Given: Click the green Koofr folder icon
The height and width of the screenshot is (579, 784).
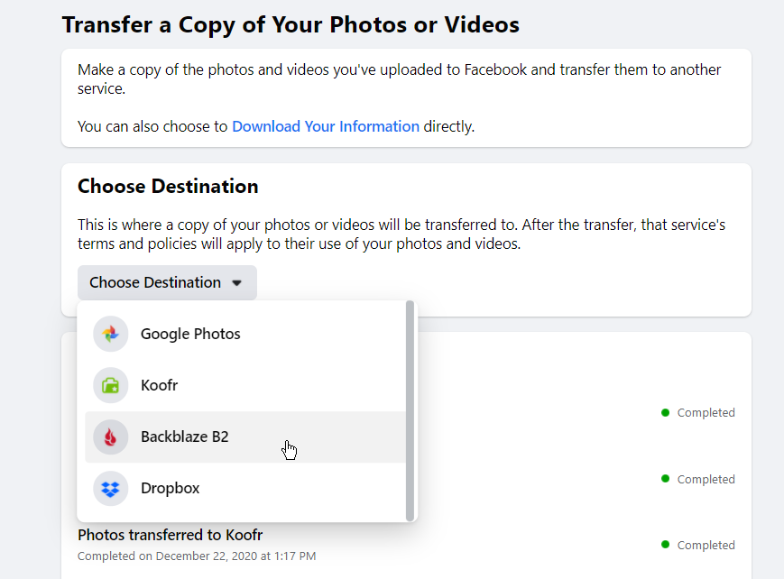Looking at the screenshot, I should pyautogui.click(x=110, y=385).
